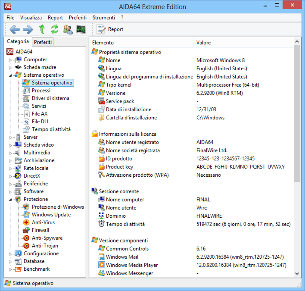Expand the DirectX tree node
Image resolution: width=305 pixels, height=291 pixels.
click(10, 176)
